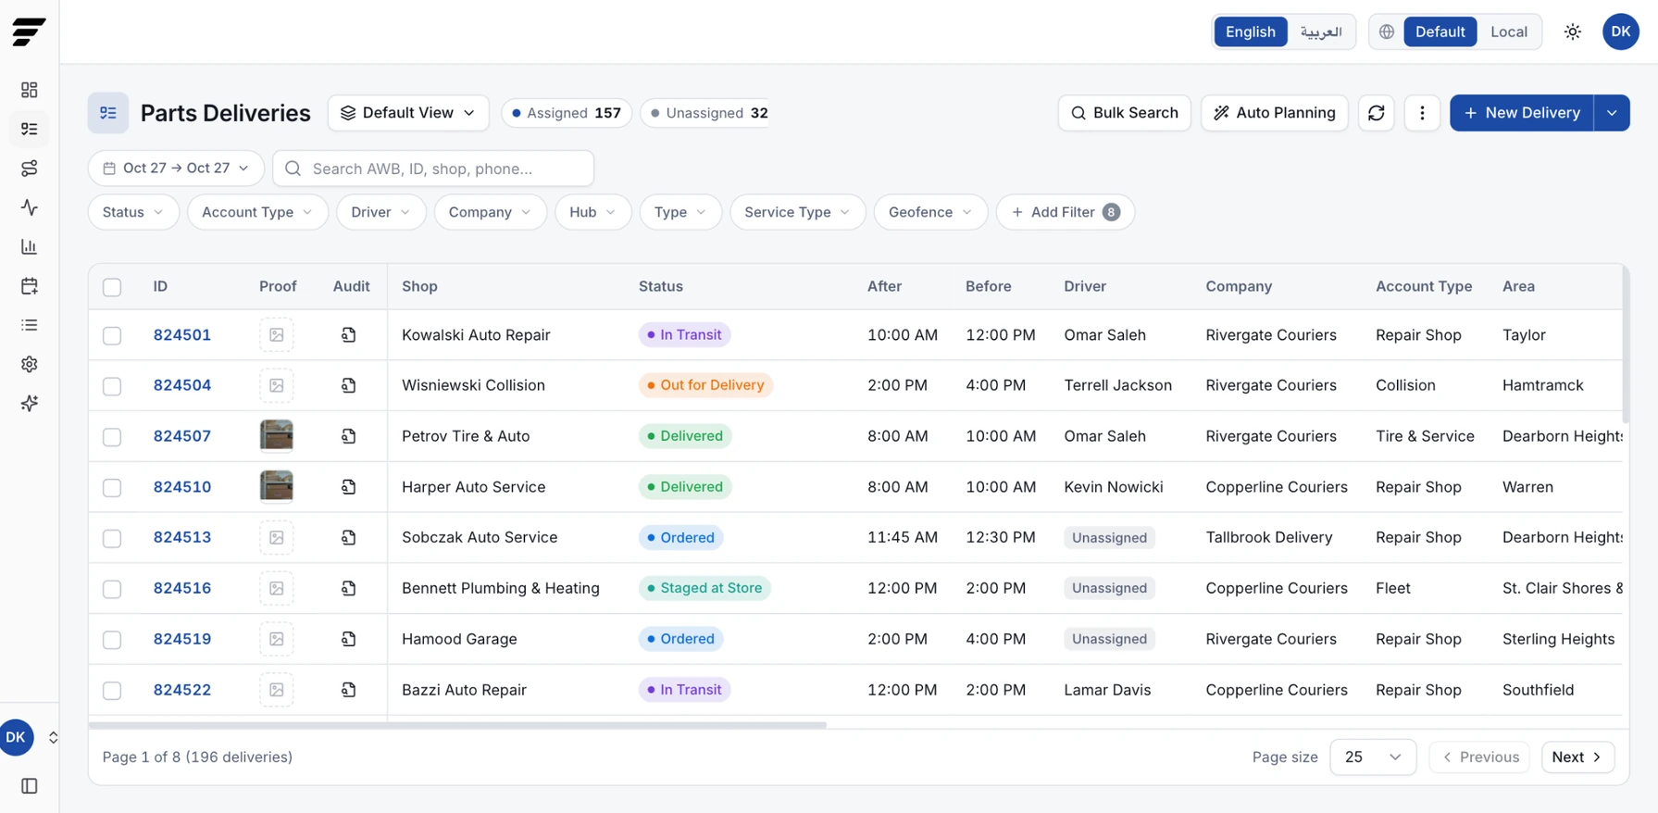
Task: Select the Default timezone option
Action: point(1440,31)
